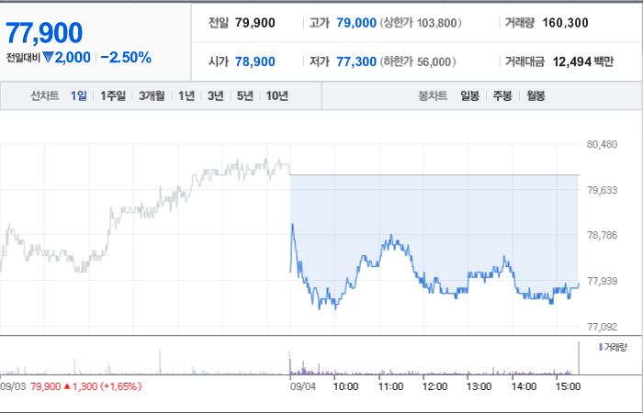Show the 3년 line chart
643x413 pixels.
215,95
